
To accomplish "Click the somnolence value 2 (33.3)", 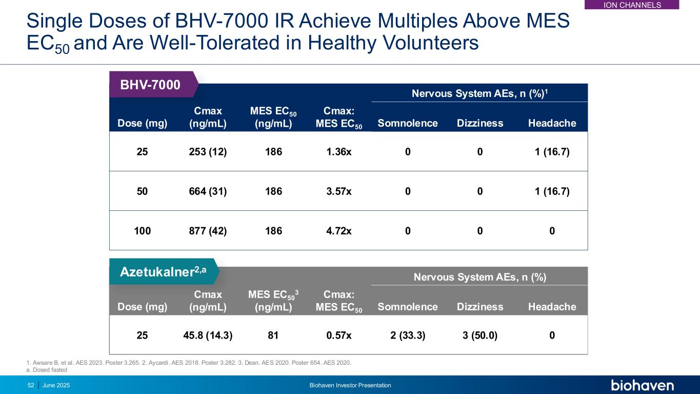I will pos(408,336).
